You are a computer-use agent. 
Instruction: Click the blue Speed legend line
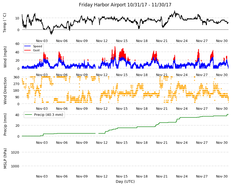click(27, 46)
